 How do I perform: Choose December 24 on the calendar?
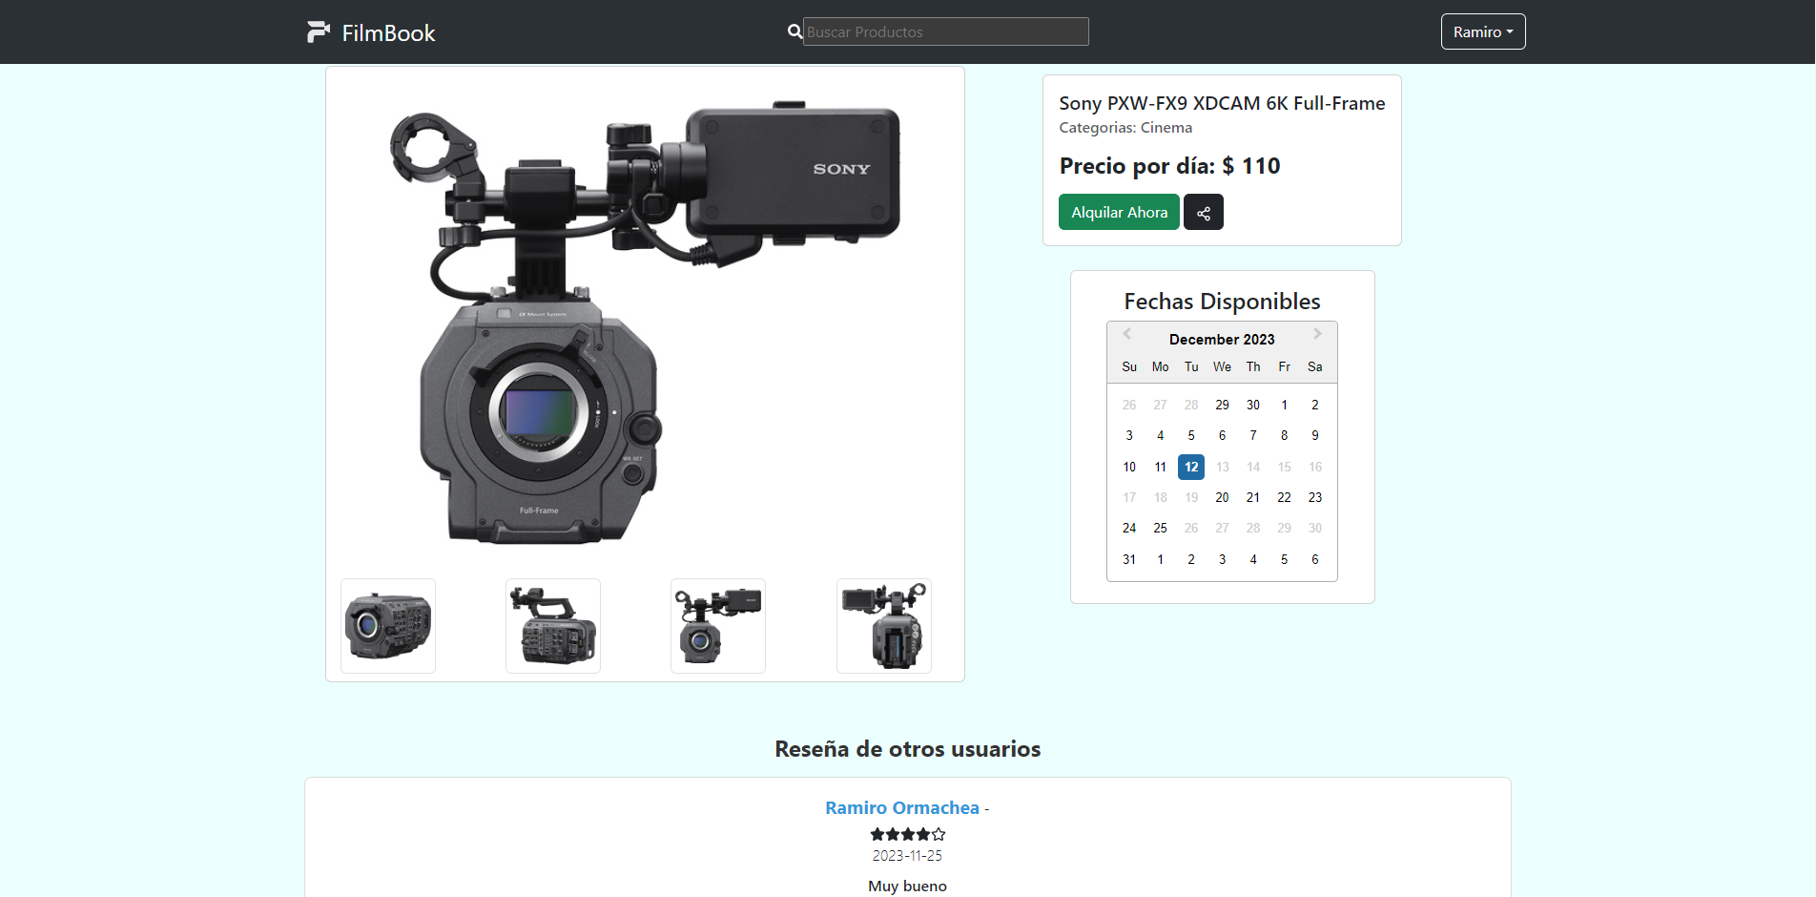pos(1129,528)
